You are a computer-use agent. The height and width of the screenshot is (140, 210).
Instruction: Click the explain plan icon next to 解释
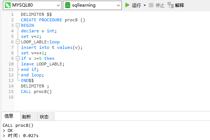coord(171,5)
